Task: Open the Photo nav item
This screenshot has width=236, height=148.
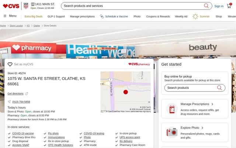Action: click(x=137, y=16)
